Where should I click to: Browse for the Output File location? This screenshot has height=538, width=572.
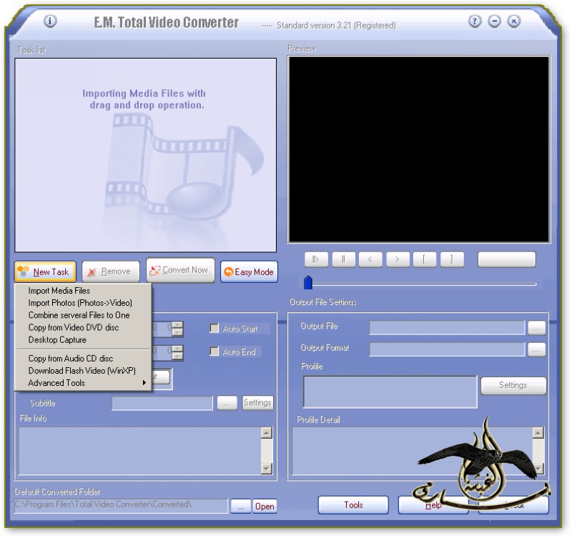tap(536, 328)
